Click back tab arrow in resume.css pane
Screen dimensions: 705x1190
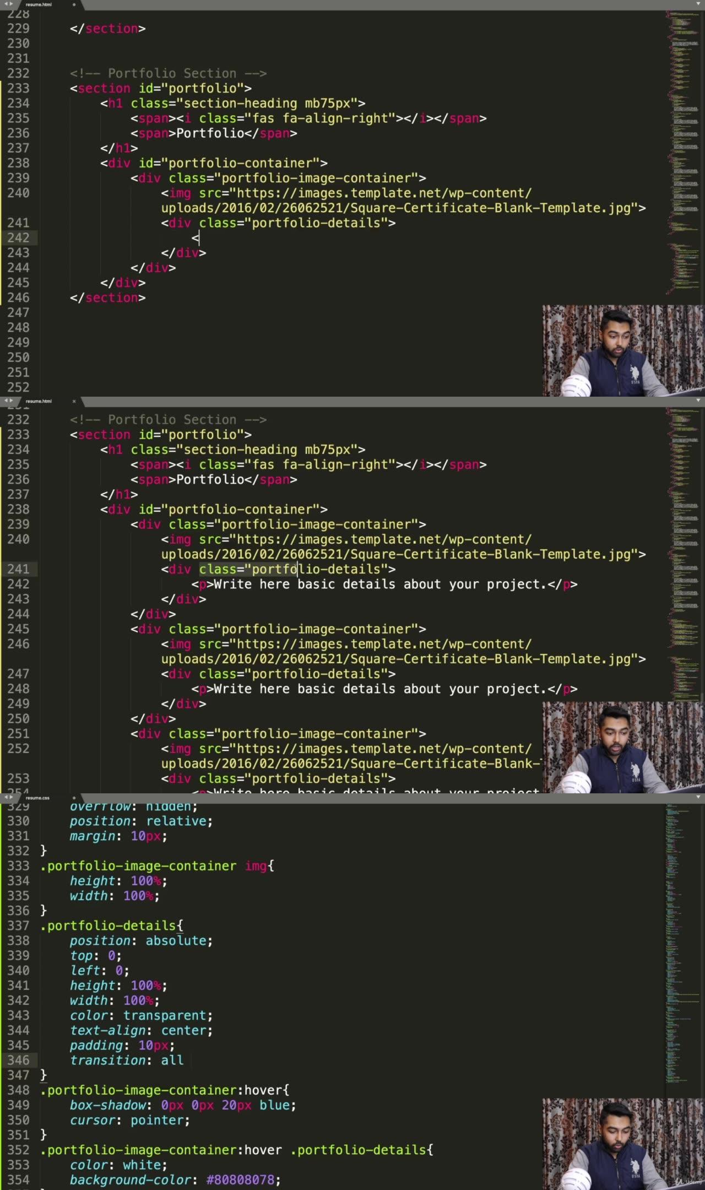pos(5,797)
